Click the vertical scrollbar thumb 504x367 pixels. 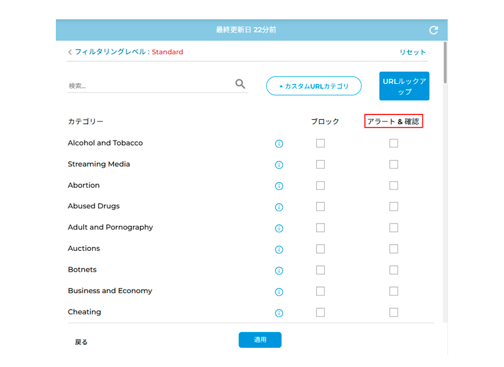pyautogui.click(x=445, y=62)
